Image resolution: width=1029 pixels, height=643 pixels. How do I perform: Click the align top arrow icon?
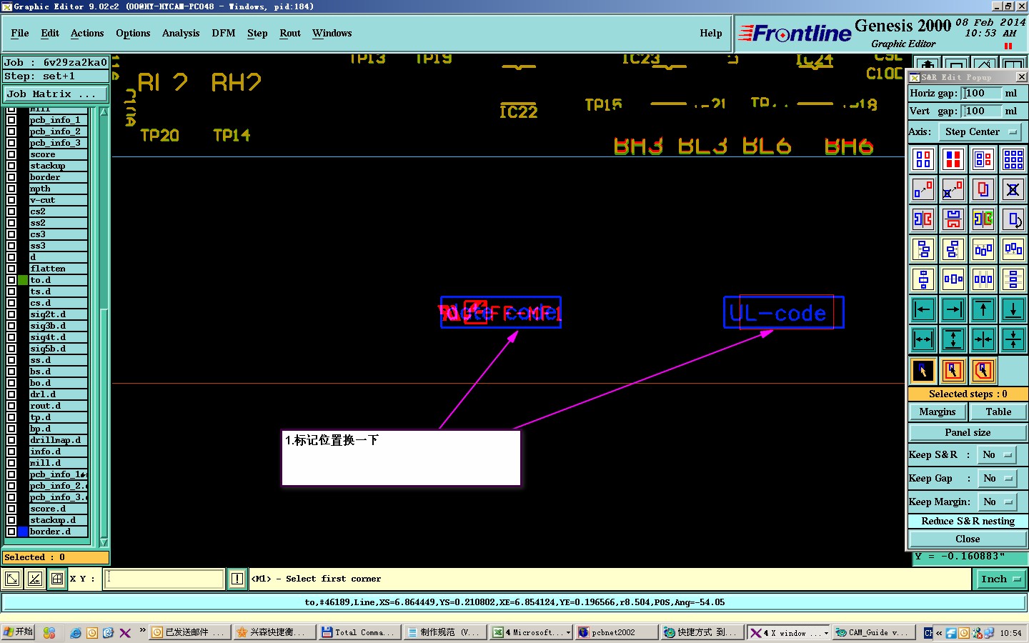pos(983,309)
